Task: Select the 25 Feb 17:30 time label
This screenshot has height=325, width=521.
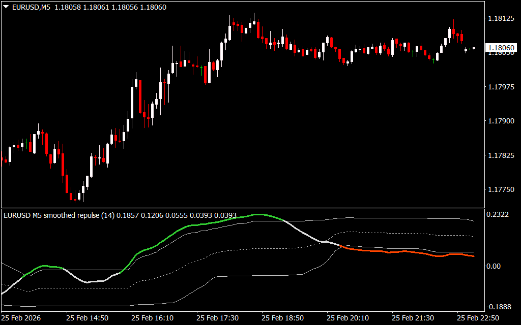Action: tap(217, 317)
